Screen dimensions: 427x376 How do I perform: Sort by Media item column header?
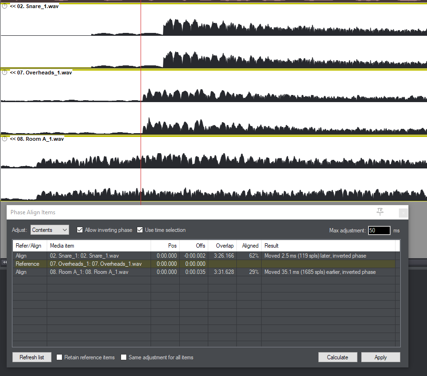[x=99, y=246]
